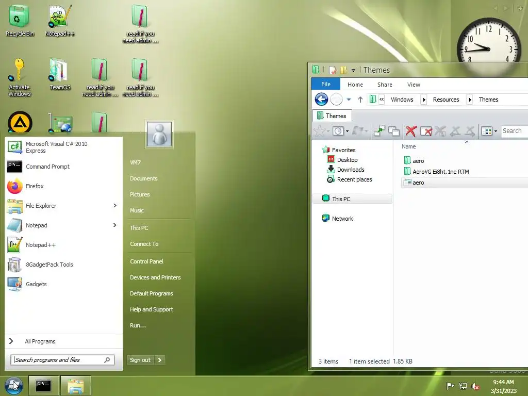
Task: Open the Customize Quick Access Toolbar dropdown
Action: [x=353, y=70]
